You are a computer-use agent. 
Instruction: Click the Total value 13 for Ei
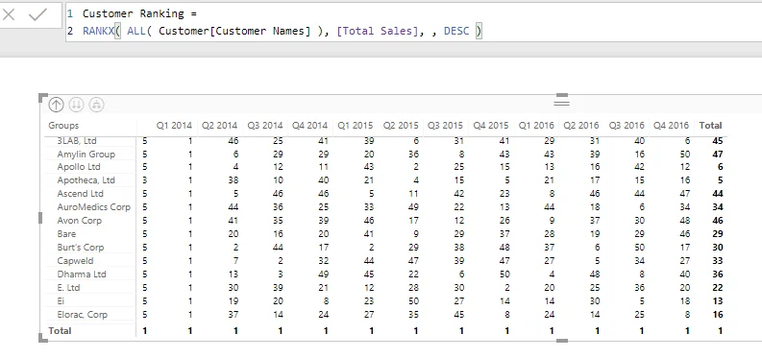(717, 301)
